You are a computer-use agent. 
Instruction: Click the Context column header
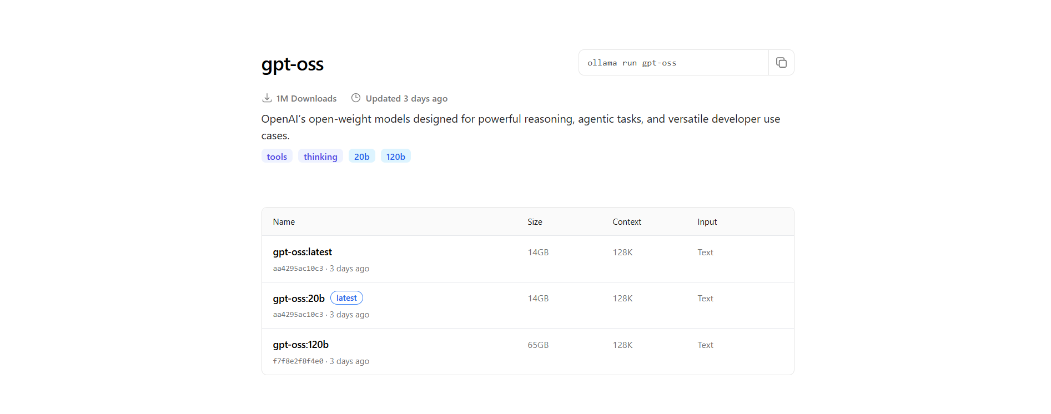click(627, 222)
